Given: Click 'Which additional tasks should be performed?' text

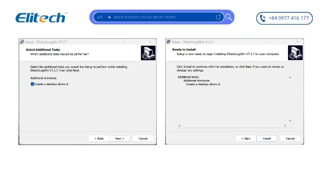Looking at the screenshot, I should [60, 54].
